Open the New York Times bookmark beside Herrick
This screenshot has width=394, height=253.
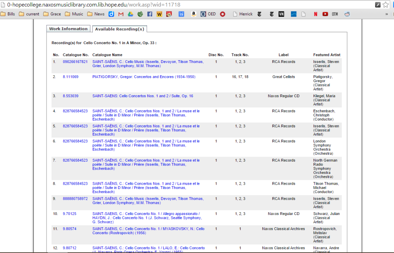click(260, 14)
